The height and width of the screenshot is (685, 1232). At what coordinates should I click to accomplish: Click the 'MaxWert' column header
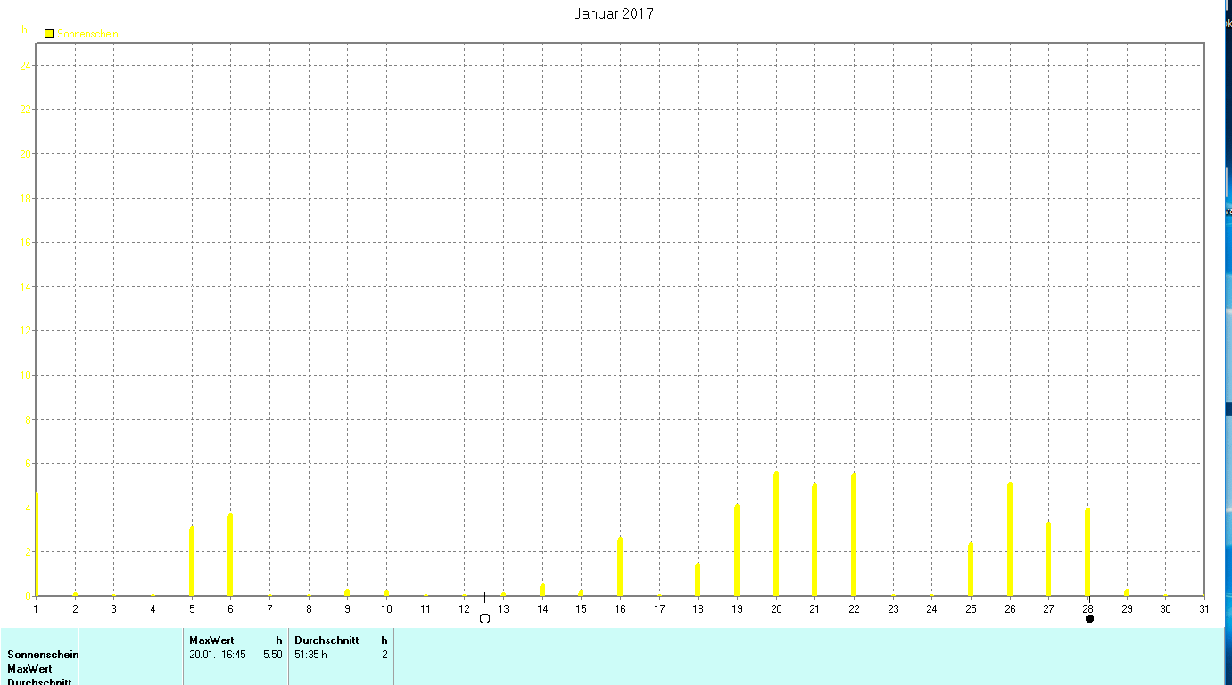[211, 640]
